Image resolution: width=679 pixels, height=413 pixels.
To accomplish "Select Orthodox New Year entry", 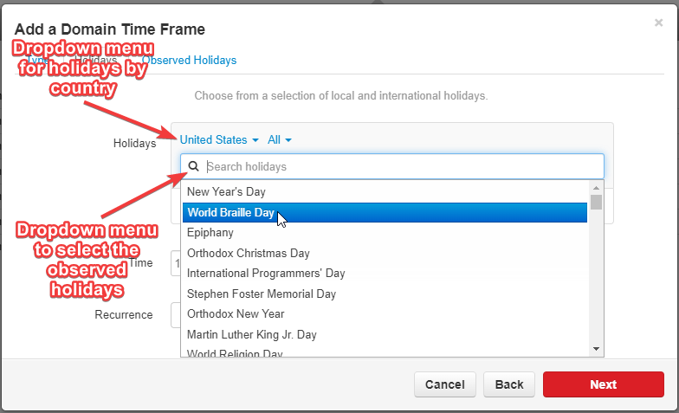I will click(385, 313).
